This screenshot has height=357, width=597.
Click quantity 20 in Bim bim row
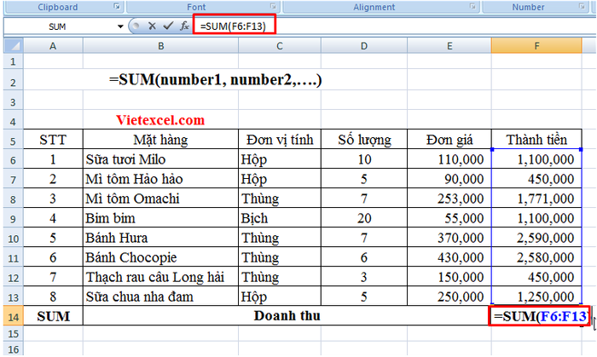click(364, 218)
